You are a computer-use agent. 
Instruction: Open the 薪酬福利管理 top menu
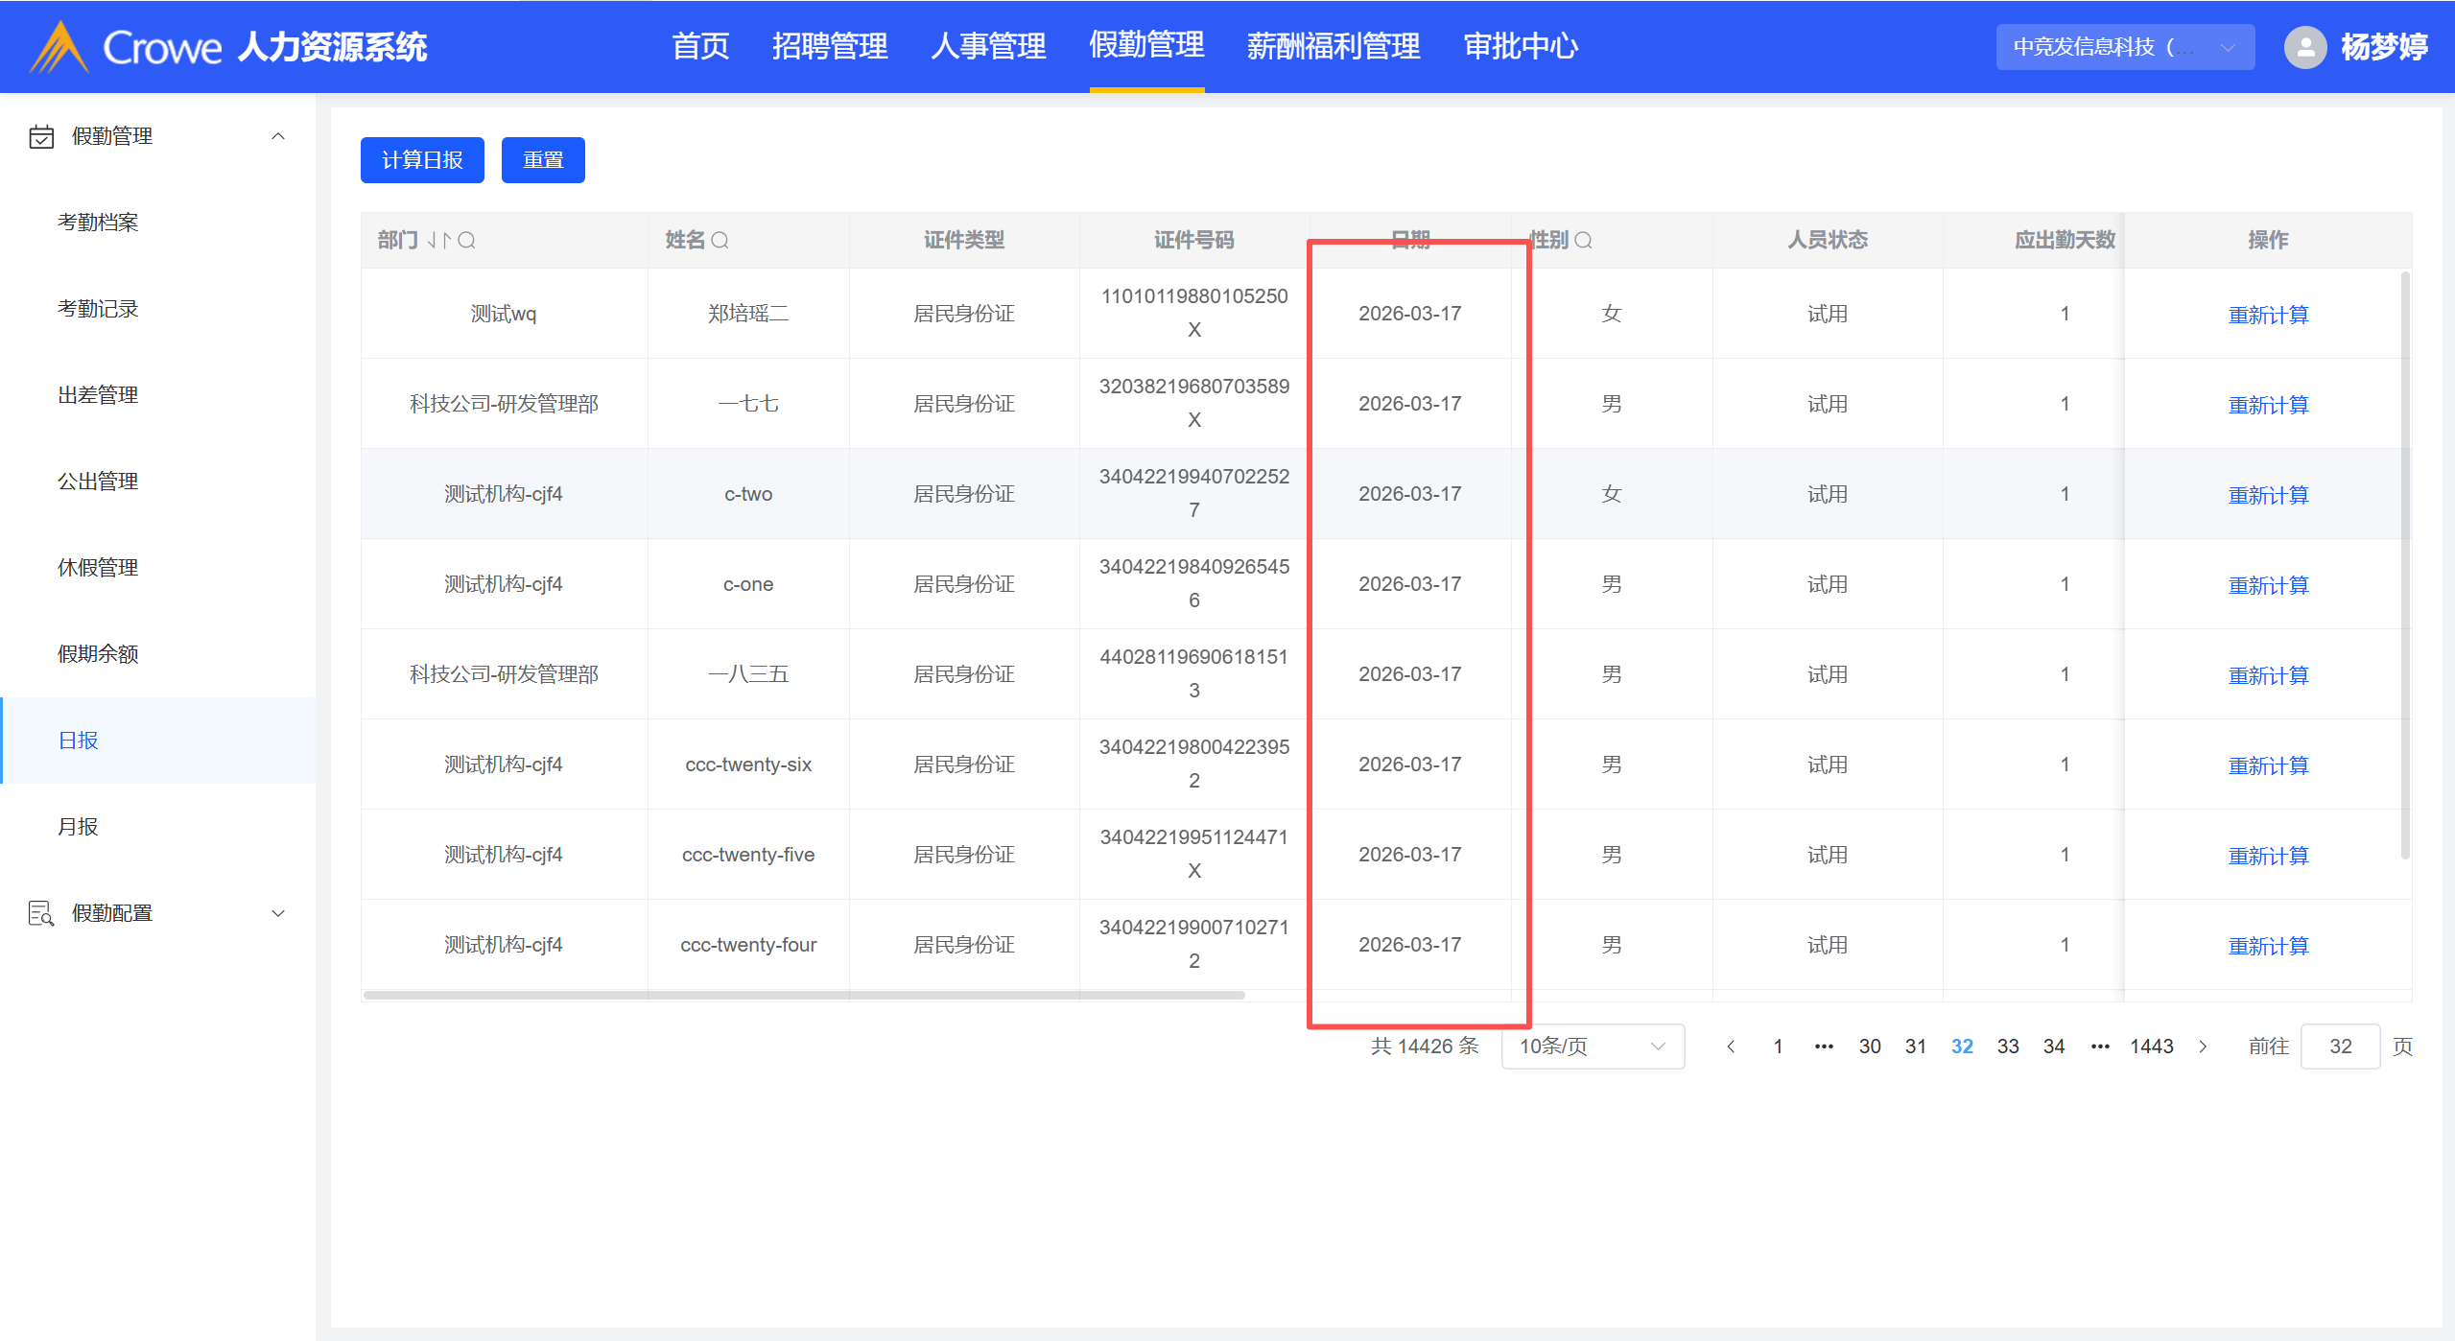click(x=1333, y=46)
